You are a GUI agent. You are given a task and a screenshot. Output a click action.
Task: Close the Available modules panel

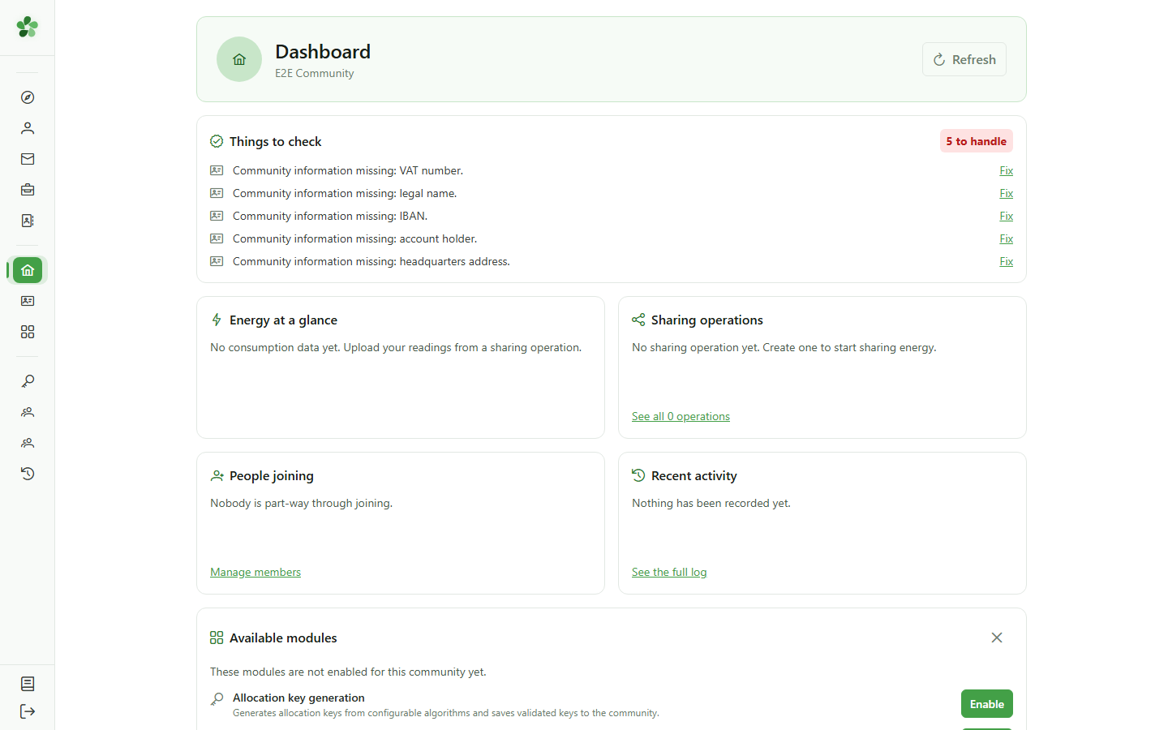point(997,638)
